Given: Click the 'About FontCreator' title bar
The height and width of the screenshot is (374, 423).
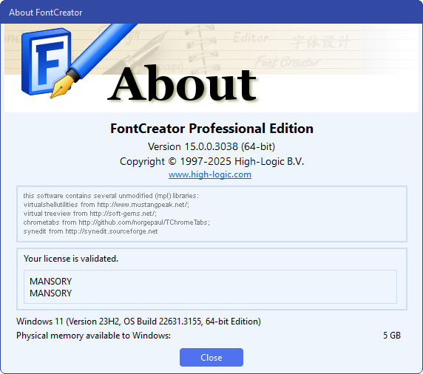Looking at the screenshot, I should [211, 12].
